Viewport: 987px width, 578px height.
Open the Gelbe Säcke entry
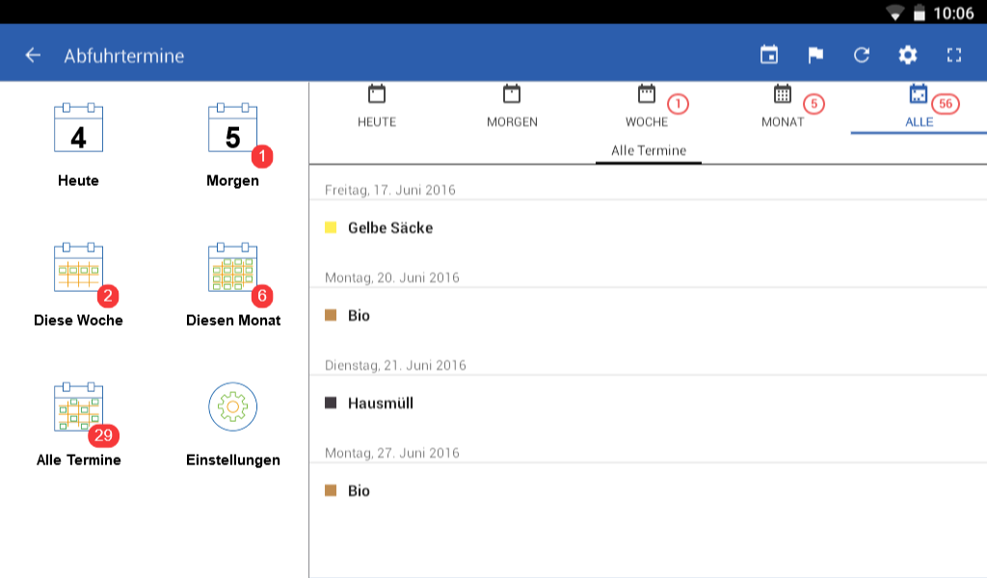[x=649, y=227]
